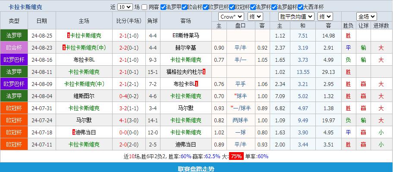Click the 联赛盘路走势 section header

tap(196, 169)
